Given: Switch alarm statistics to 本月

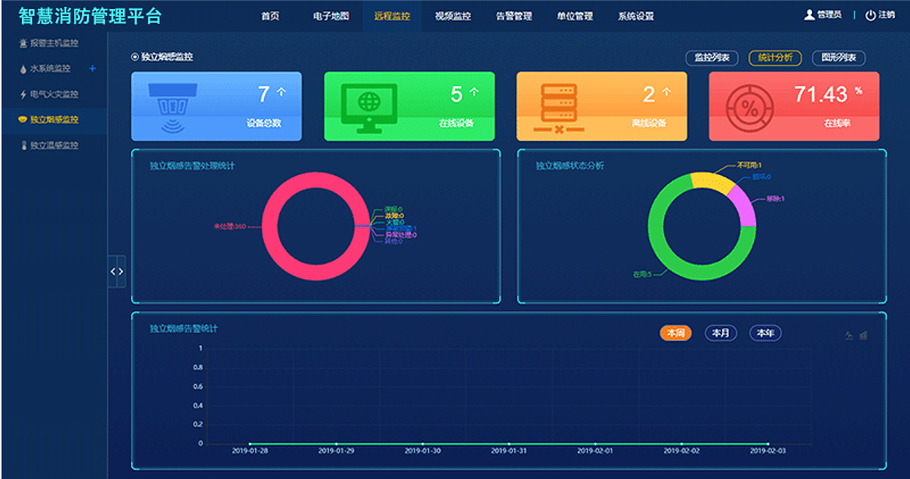Looking at the screenshot, I should click(x=721, y=333).
